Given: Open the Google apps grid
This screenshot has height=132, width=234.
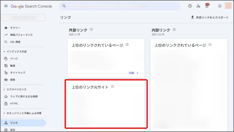Looking at the screenshot, I should click(x=220, y=6).
